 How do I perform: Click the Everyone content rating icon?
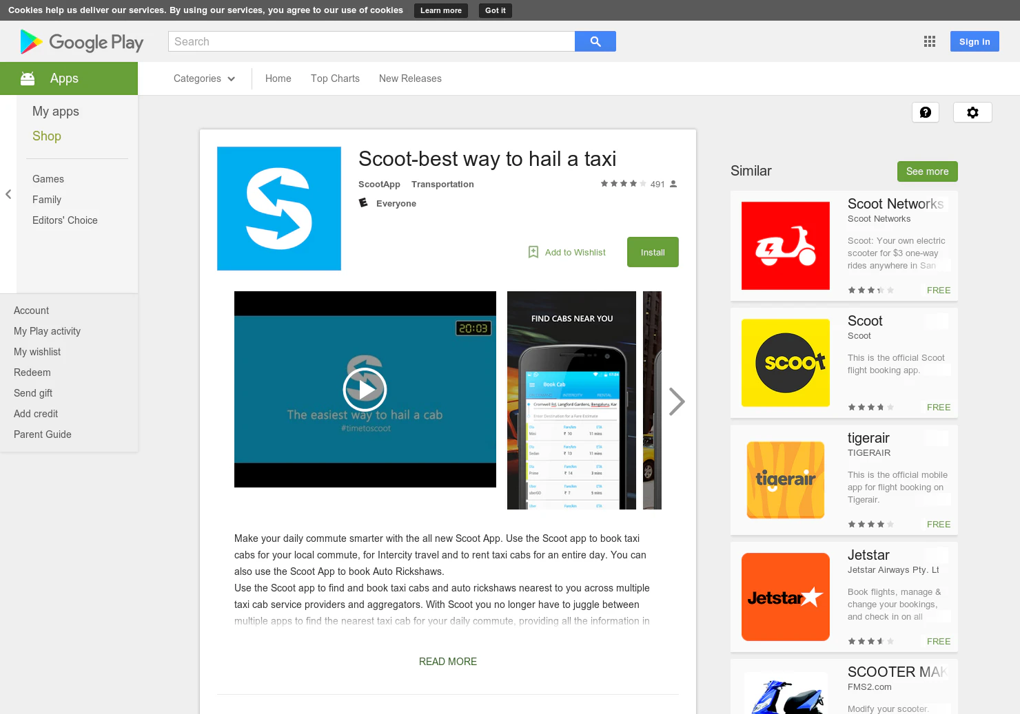pyautogui.click(x=363, y=203)
